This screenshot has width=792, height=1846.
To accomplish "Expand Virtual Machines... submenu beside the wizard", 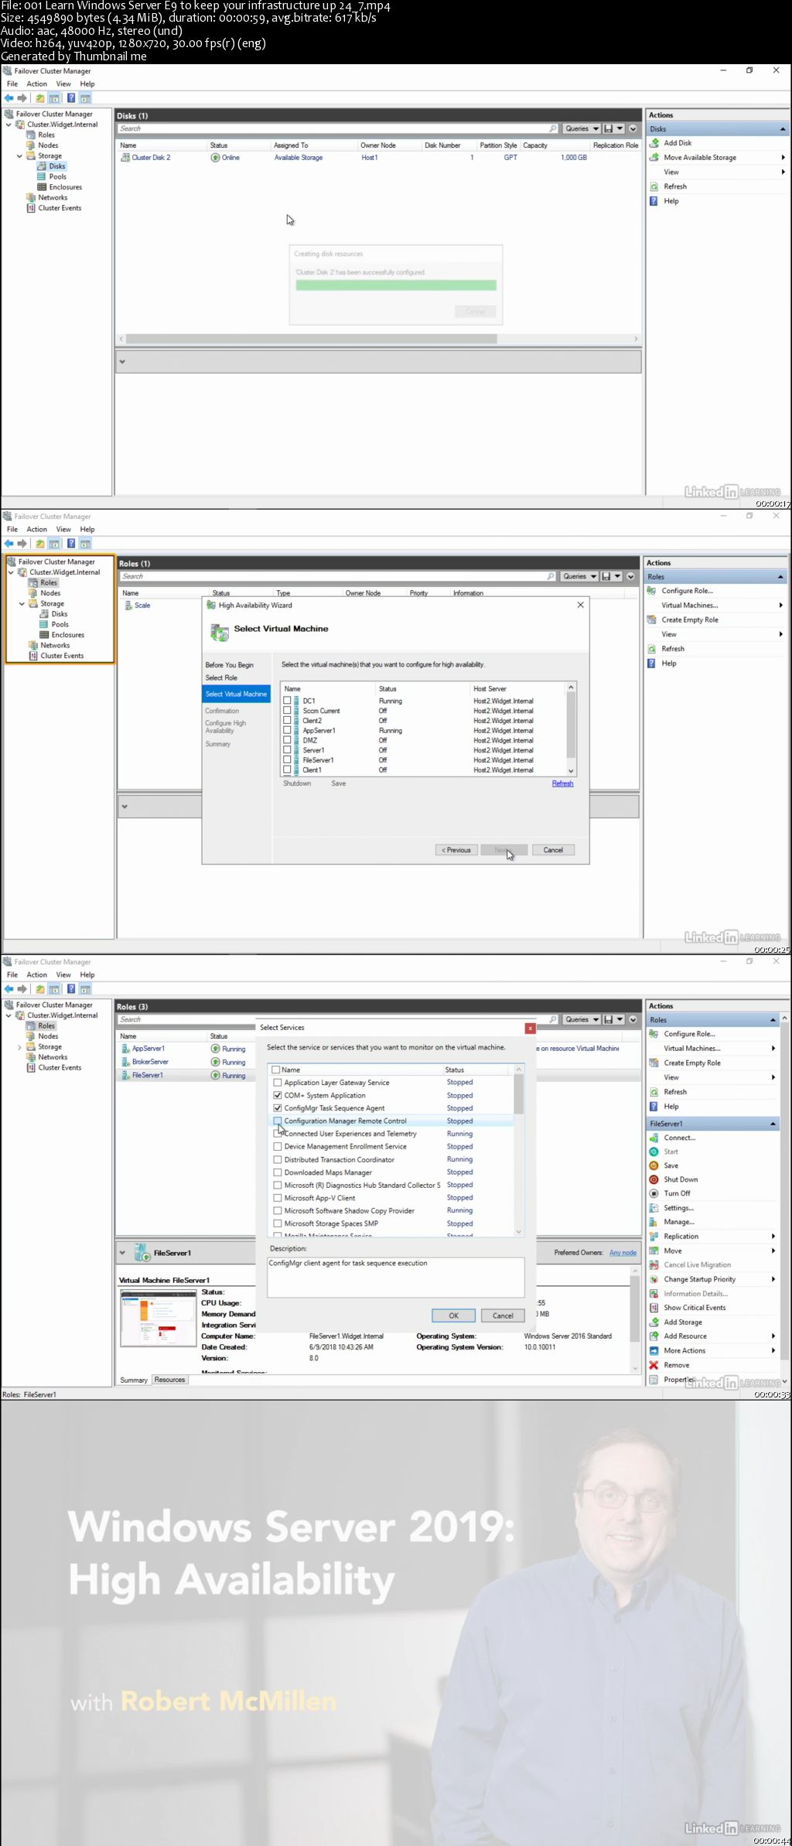I will (780, 606).
